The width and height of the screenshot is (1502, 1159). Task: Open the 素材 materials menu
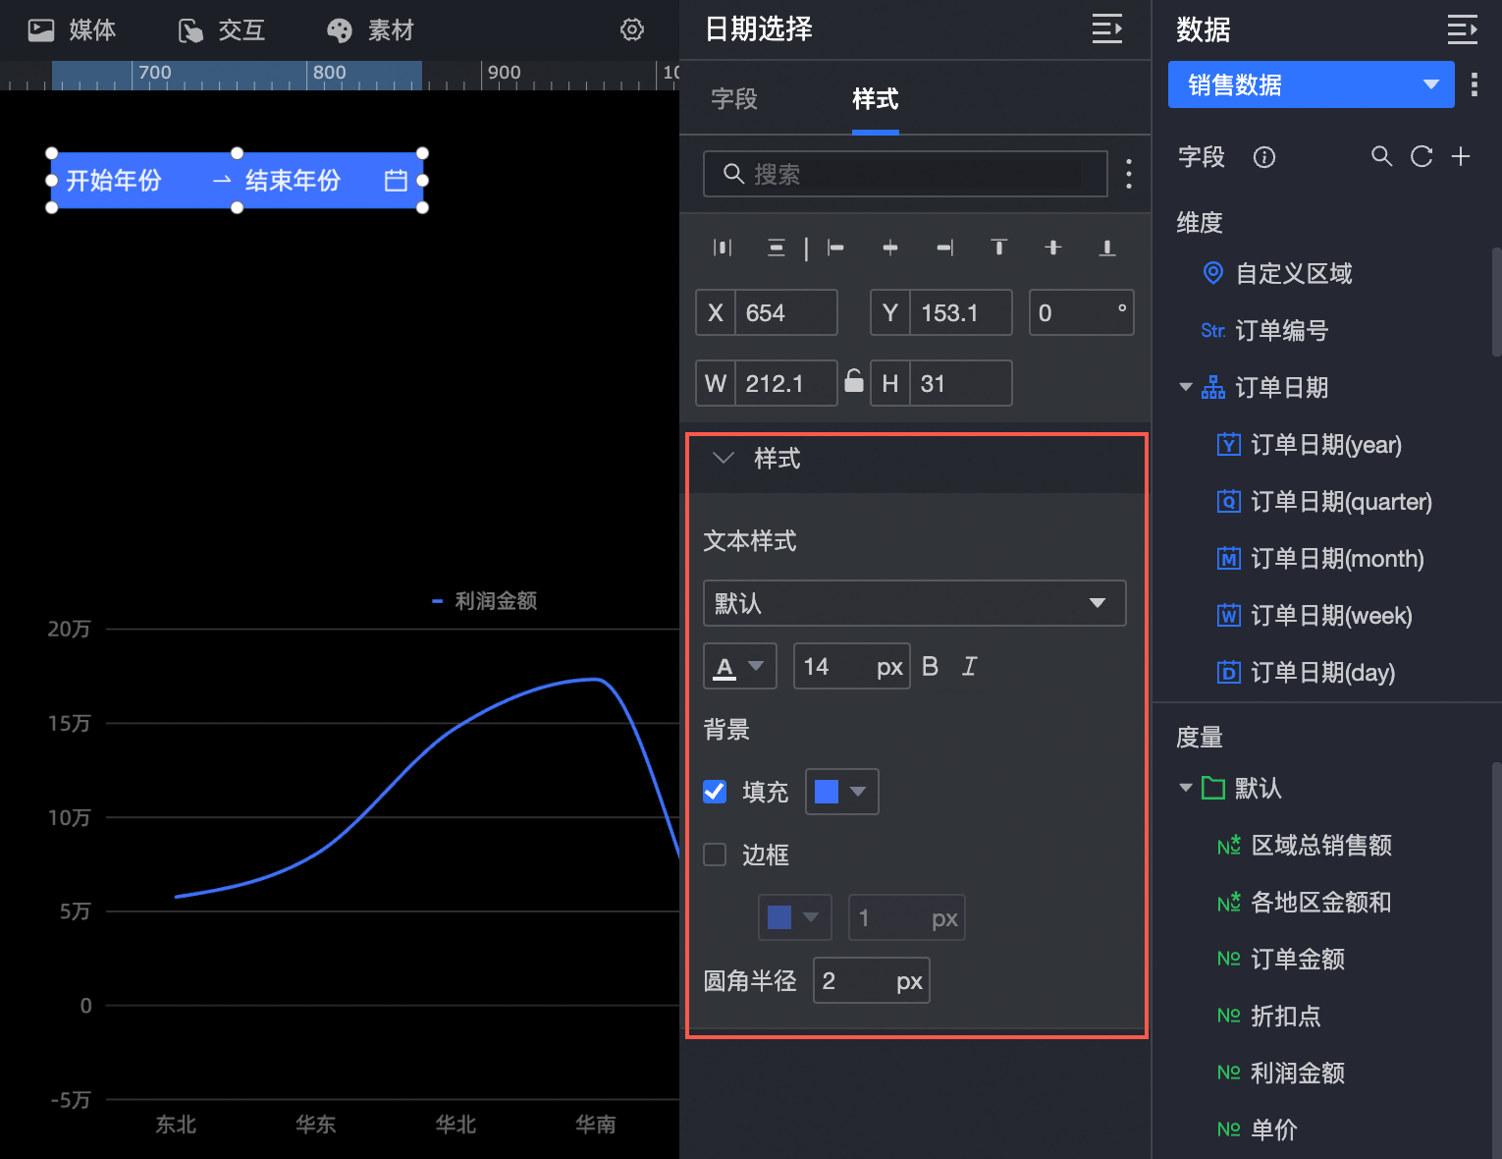[370, 30]
